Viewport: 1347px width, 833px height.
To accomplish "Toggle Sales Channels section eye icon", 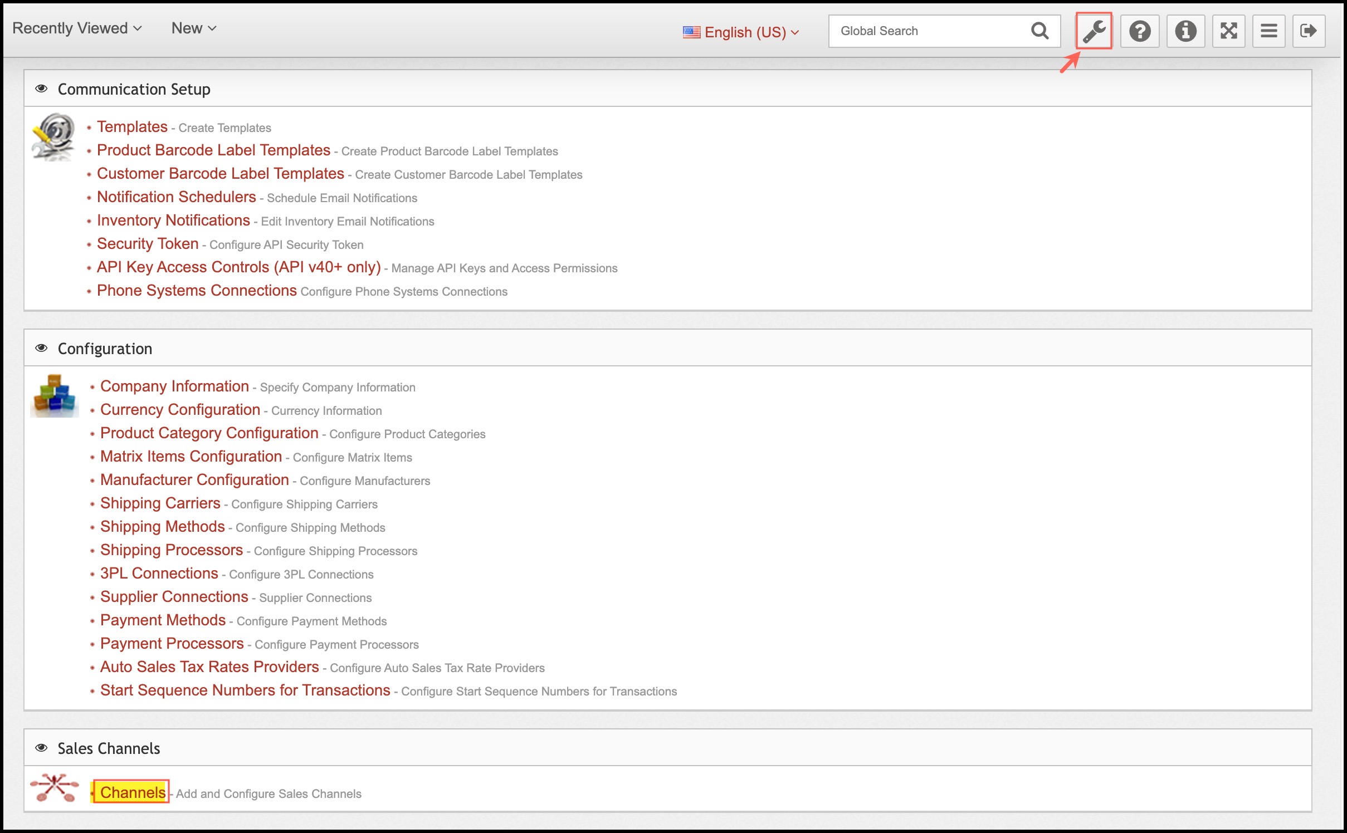I will point(41,748).
